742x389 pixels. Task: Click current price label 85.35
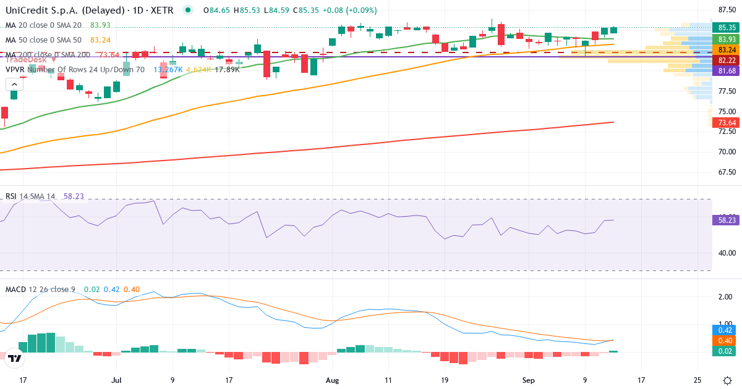pyautogui.click(x=727, y=28)
